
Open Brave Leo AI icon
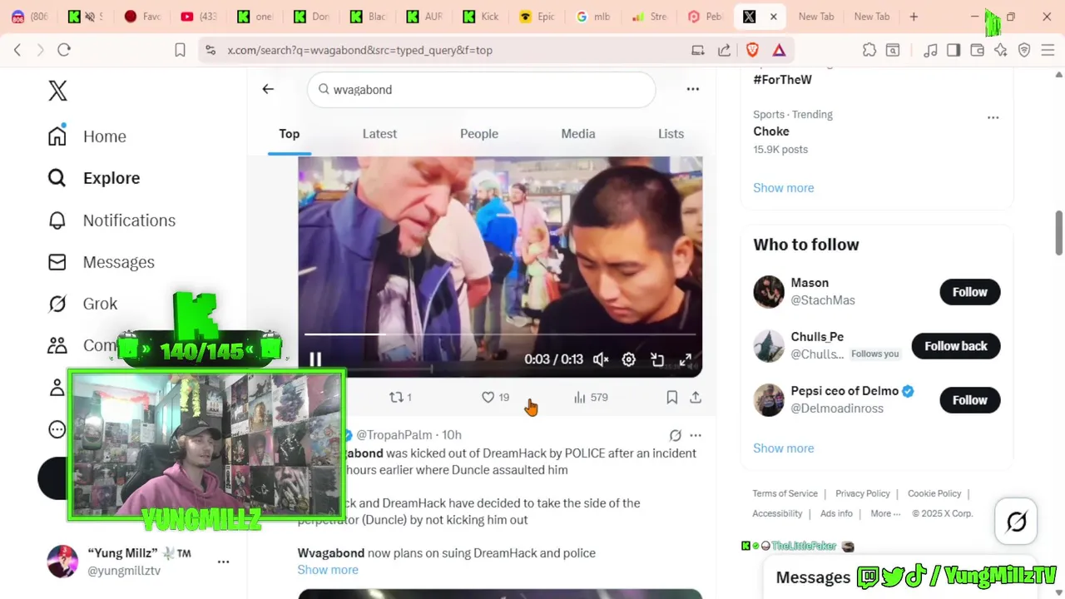point(1001,50)
